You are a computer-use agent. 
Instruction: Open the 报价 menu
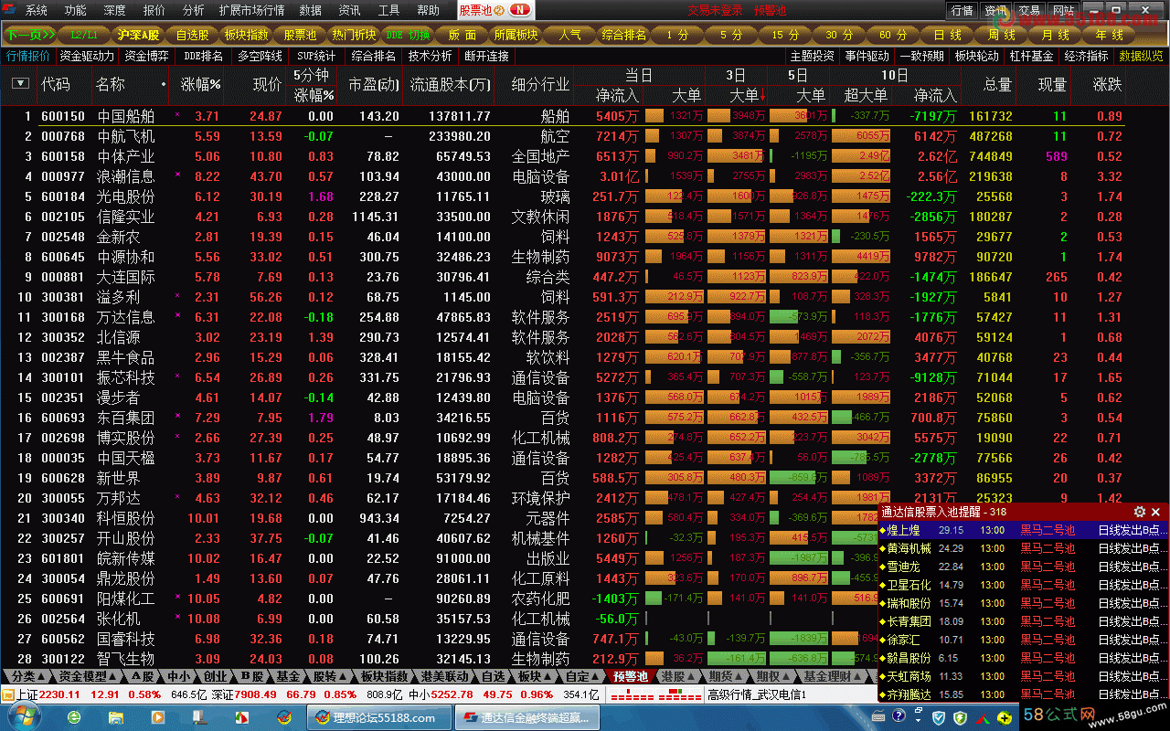click(x=154, y=10)
